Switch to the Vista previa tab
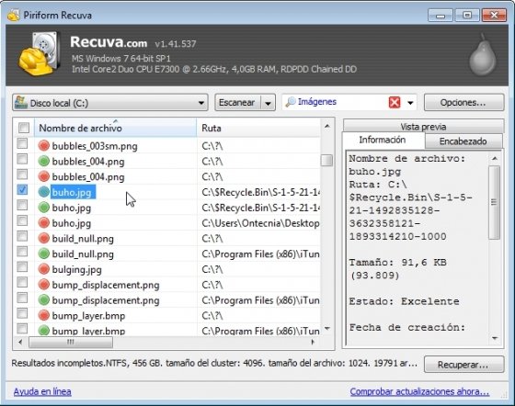Viewport: 515px width, 406px height. (423, 126)
